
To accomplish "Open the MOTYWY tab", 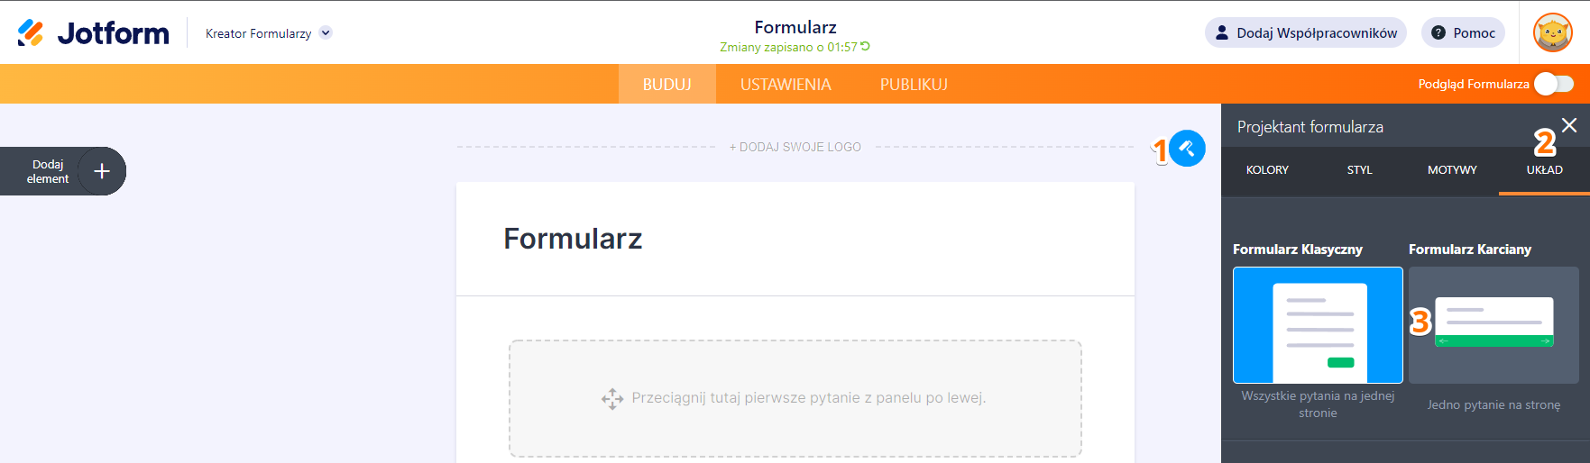I will click(1452, 170).
